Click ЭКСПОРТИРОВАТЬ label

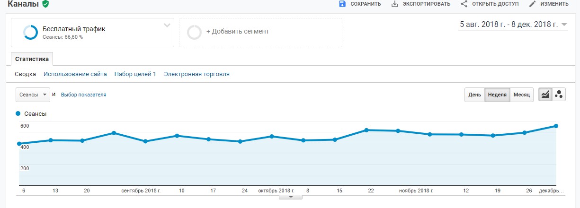click(427, 4)
